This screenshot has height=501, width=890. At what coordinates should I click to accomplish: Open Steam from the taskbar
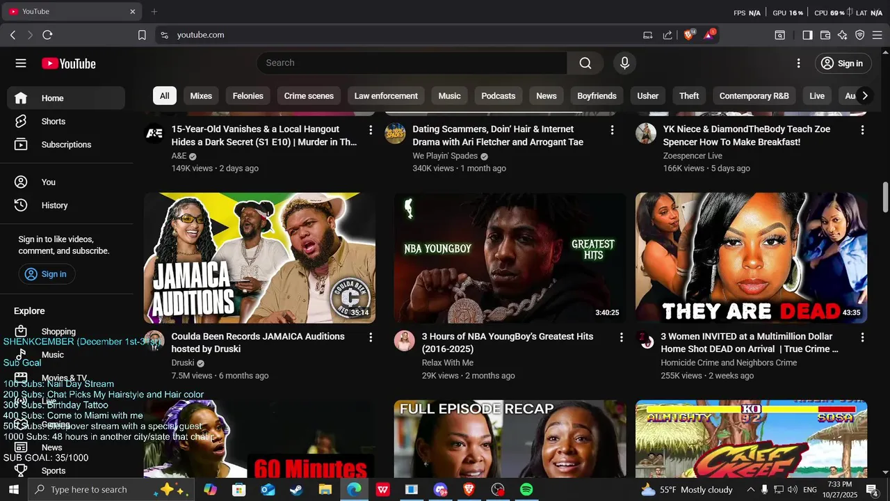[296, 490]
